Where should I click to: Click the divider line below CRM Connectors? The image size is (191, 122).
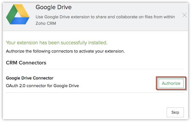tap(95, 69)
